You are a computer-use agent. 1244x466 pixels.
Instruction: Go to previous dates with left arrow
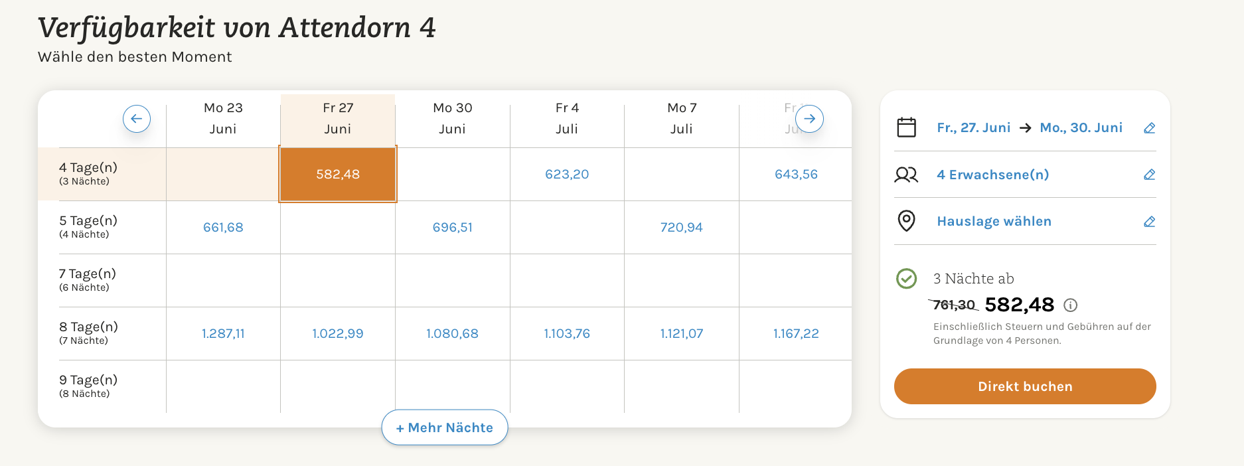point(137,119)
